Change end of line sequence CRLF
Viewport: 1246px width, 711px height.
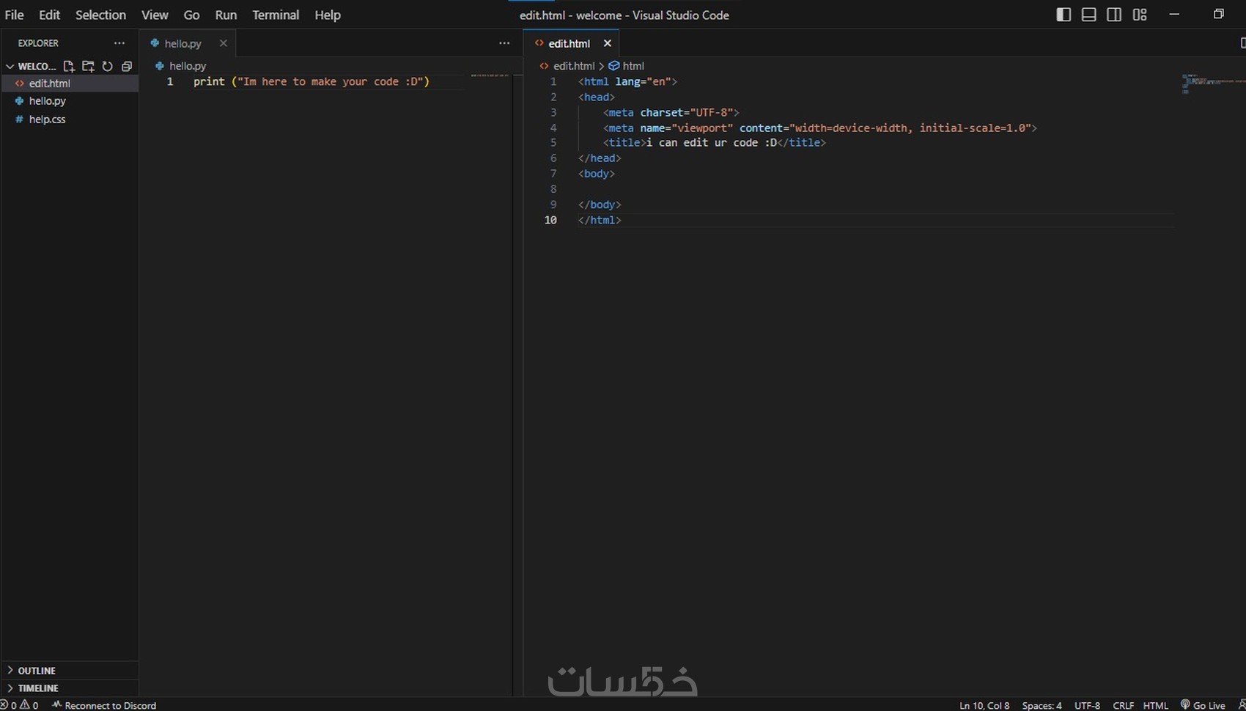coord(1123,705)
